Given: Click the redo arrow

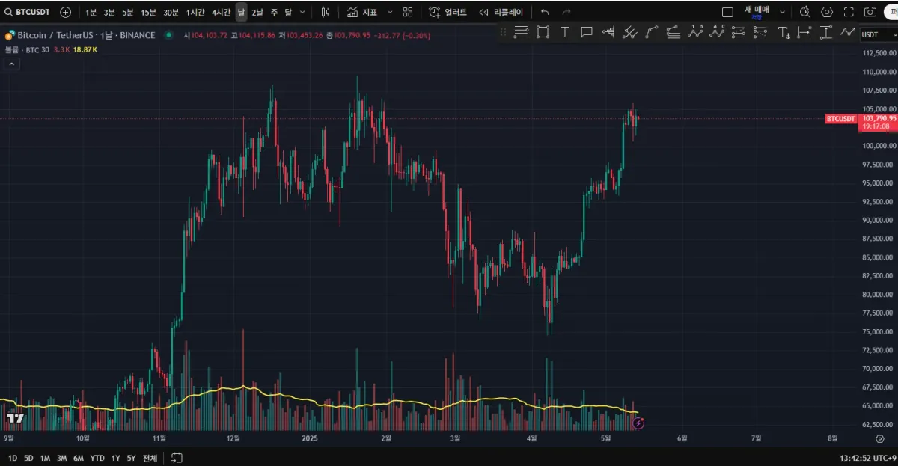Looking at the screenshot, I should click(x=566, y=13).
